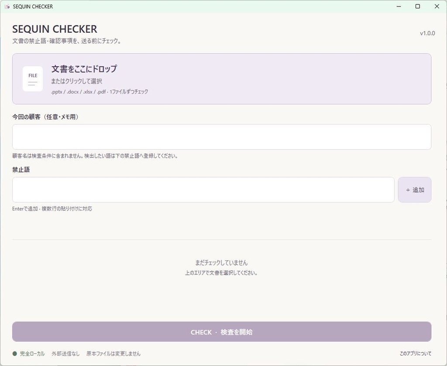Focus the 今回の顧客 customer input field
Image resolution: width=447 pixels, height=366 pixels.
coord(221,137)
